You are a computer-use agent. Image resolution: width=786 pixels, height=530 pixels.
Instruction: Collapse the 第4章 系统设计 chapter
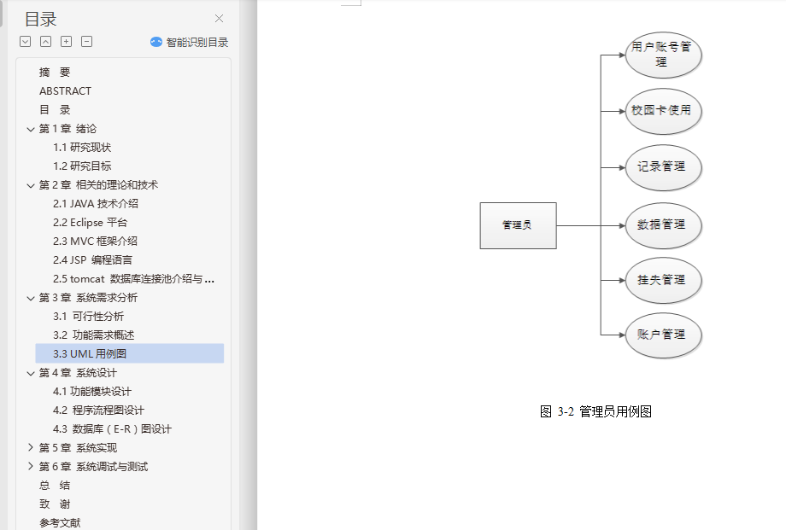pos(31,373)
